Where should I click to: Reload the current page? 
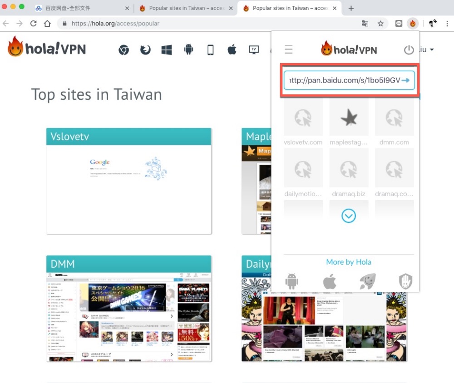tap(33, 24)
